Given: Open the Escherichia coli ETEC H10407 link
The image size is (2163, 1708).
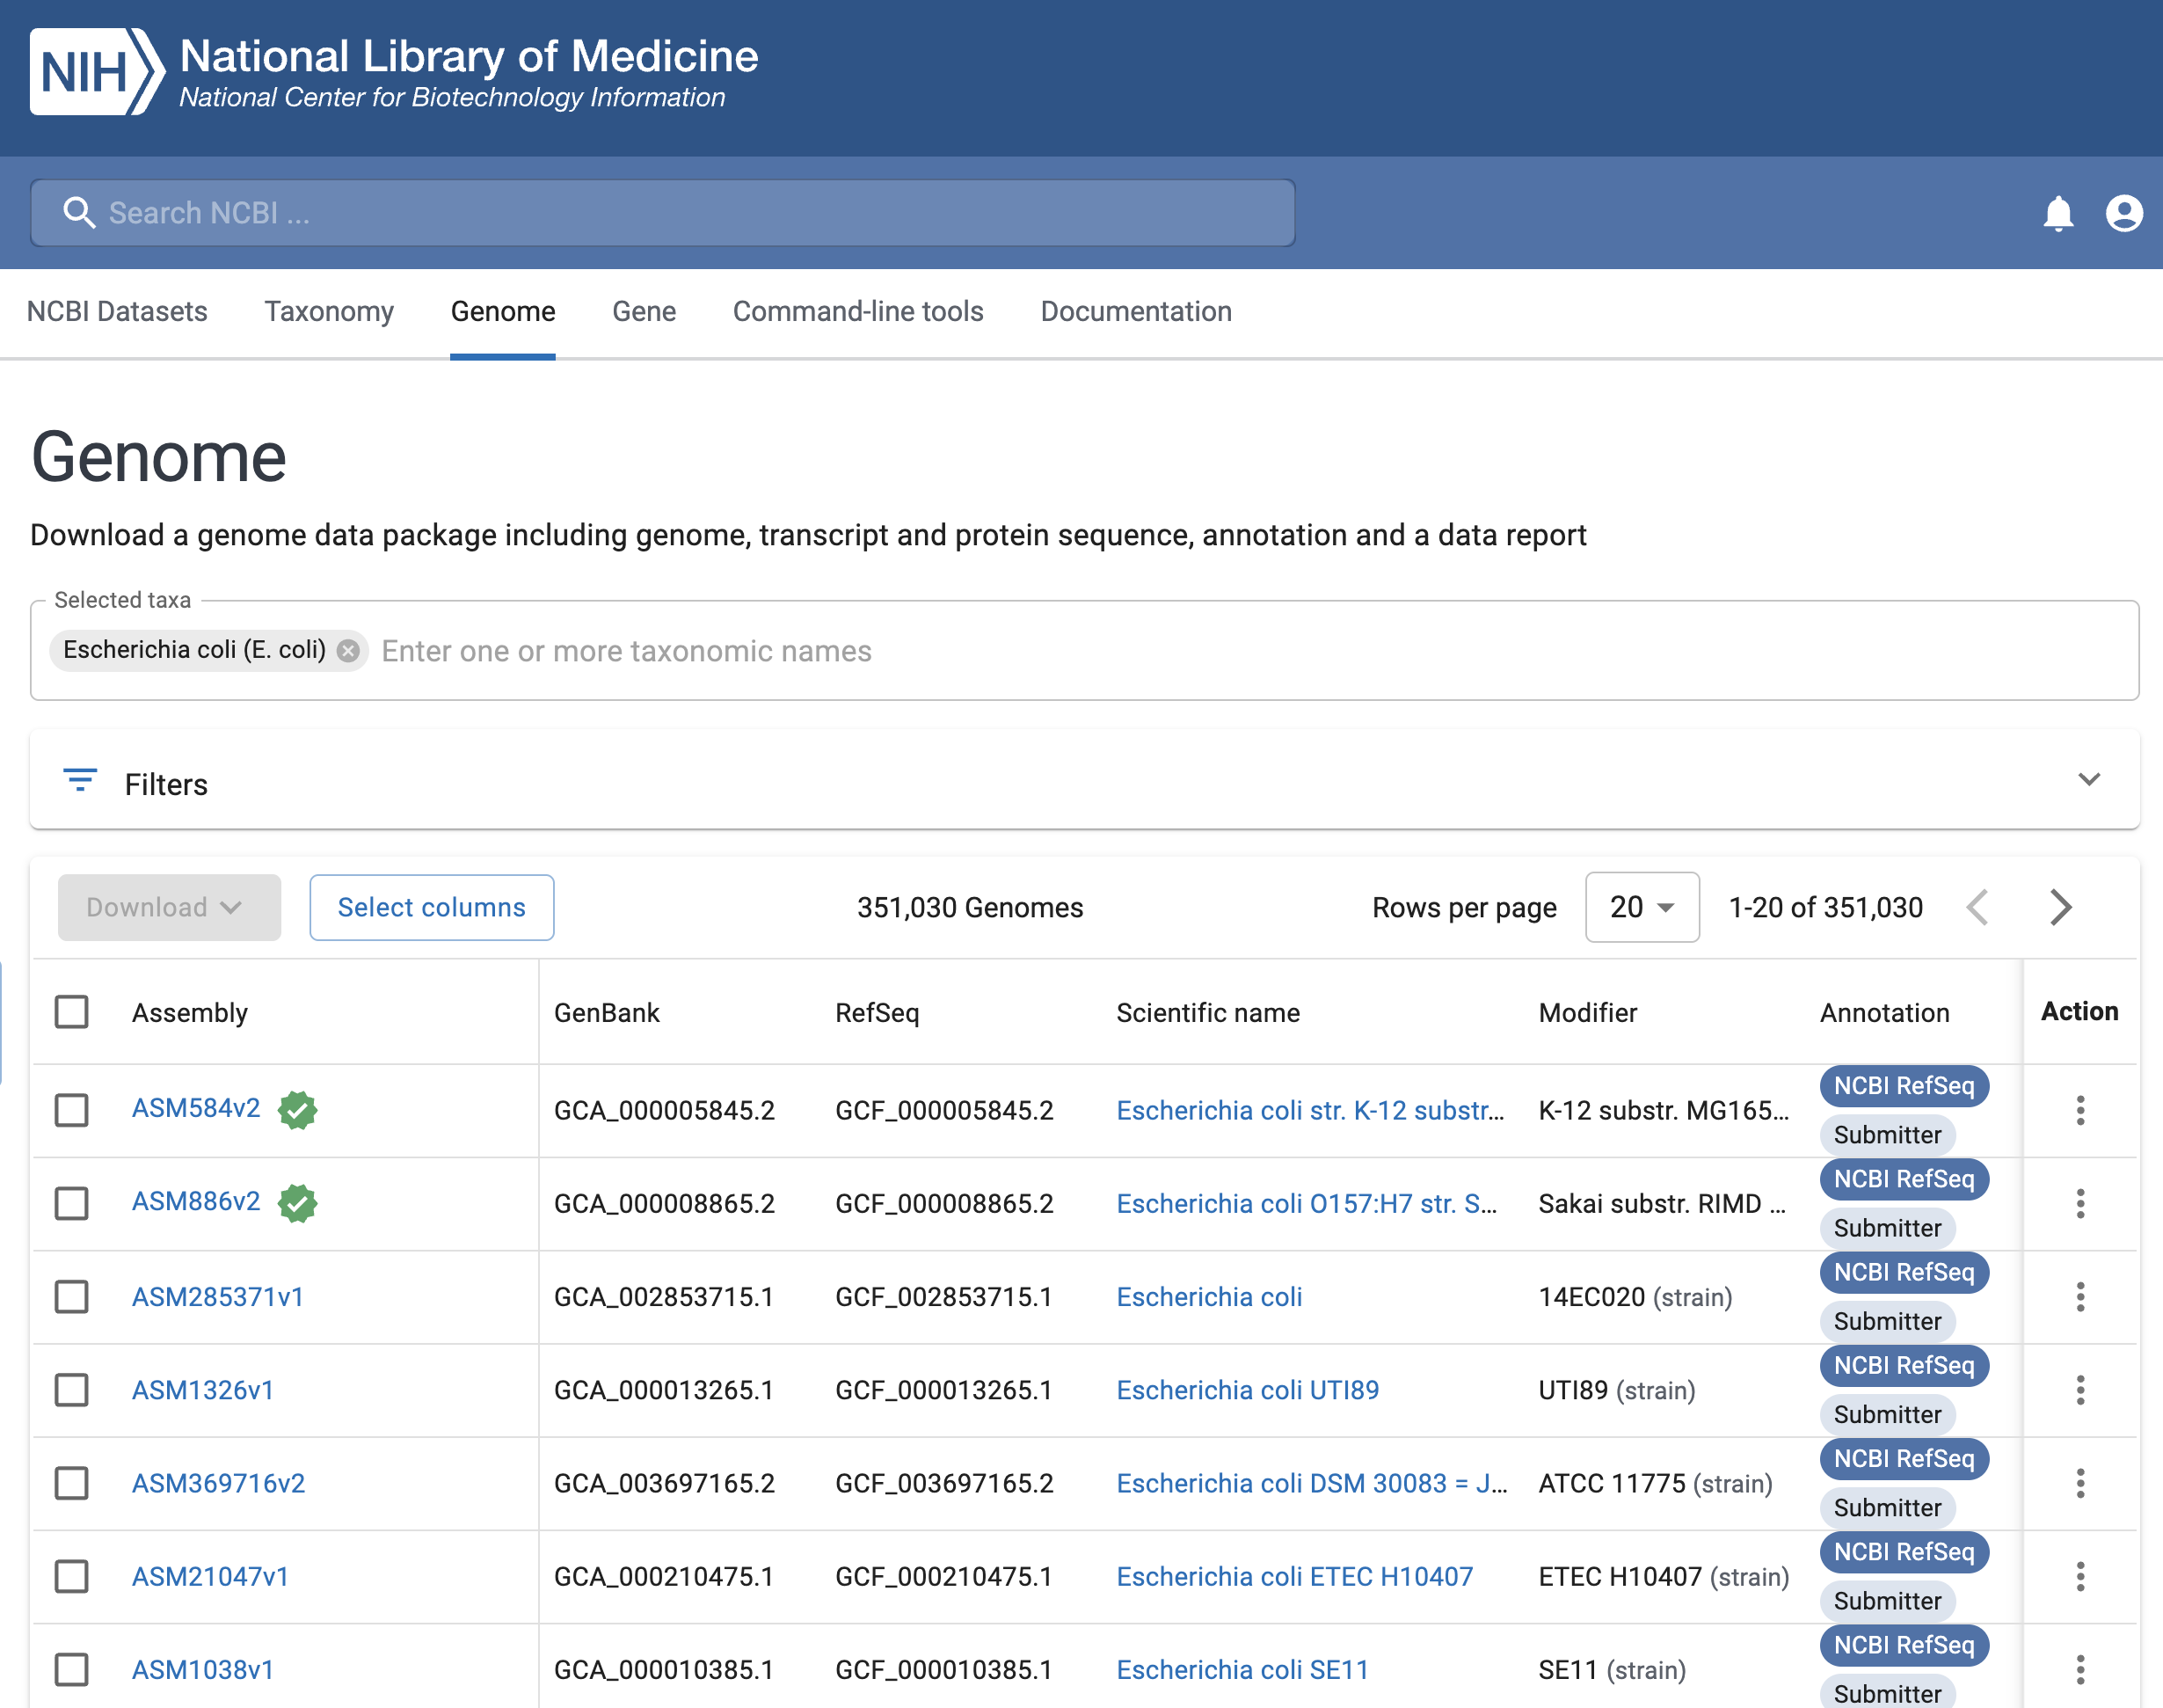Looking at the screenshot, I should click(1294, 1576).
